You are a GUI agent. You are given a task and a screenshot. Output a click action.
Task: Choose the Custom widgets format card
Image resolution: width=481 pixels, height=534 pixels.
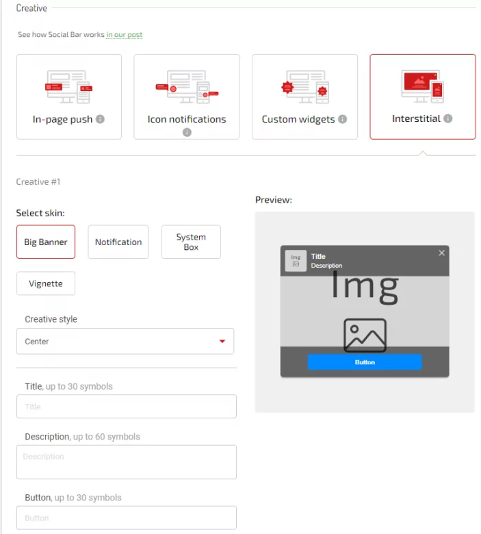[x=304, y=97]
